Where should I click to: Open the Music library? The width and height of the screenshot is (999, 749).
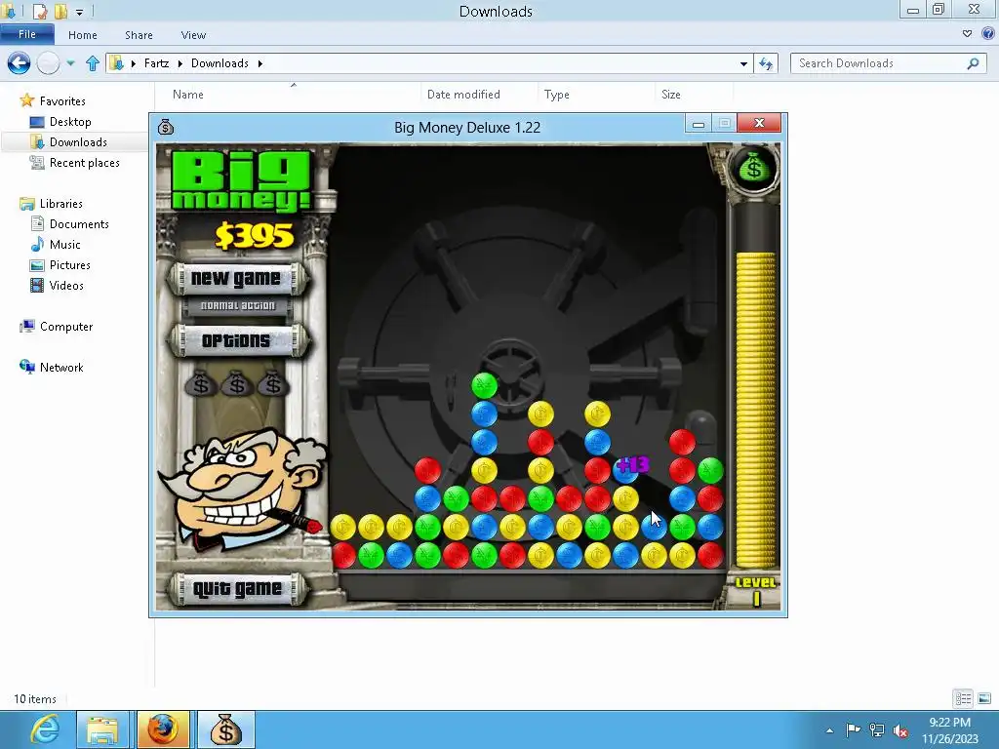click(x=64, y=245)
